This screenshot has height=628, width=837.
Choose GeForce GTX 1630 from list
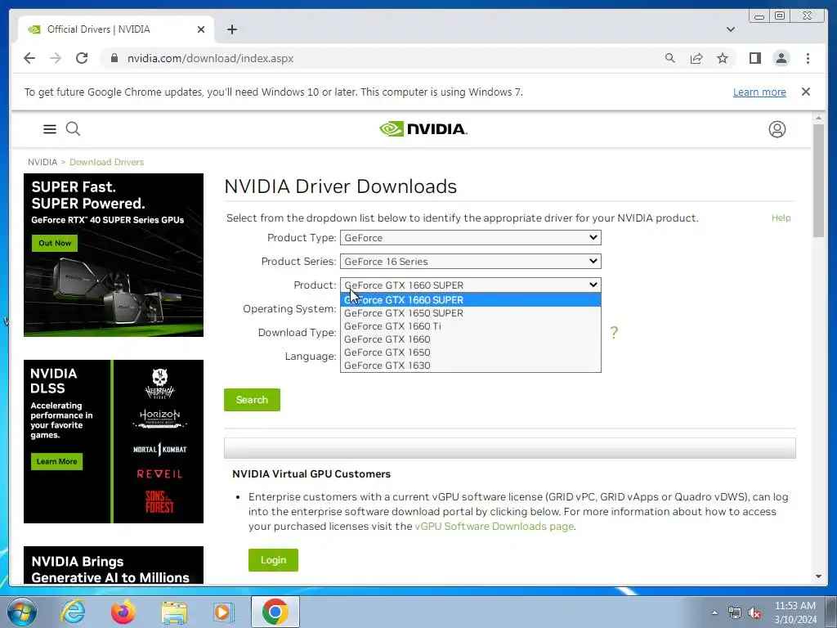tap(470, 366)
